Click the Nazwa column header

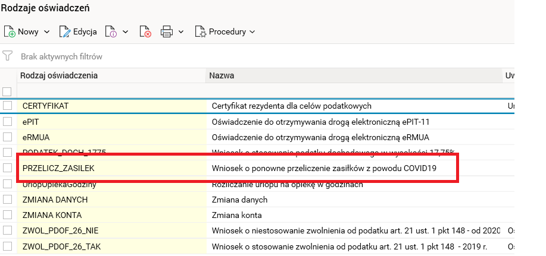click(222, 75)
